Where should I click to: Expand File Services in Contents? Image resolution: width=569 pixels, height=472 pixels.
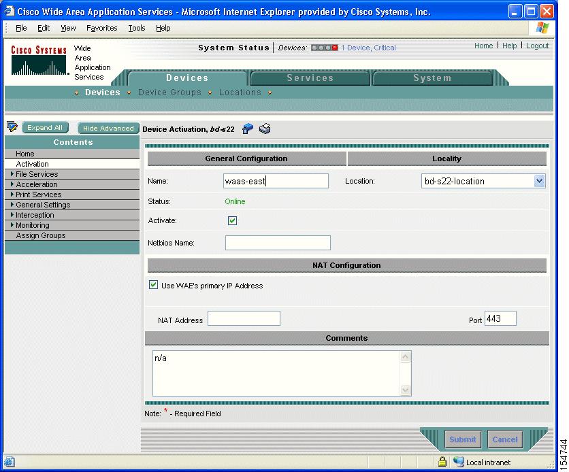pos(12,174)
